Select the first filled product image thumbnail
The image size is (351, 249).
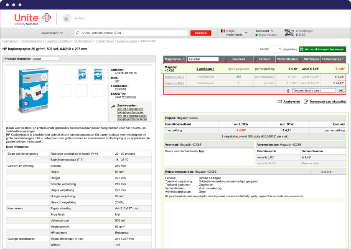[81, 74]
